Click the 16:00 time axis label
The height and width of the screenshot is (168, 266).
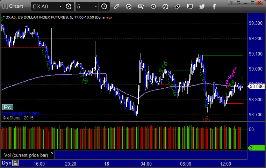coord(39,164)
